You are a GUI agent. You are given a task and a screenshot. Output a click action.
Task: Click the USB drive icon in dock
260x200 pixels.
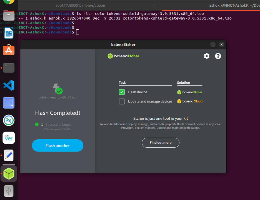point(9,191)
